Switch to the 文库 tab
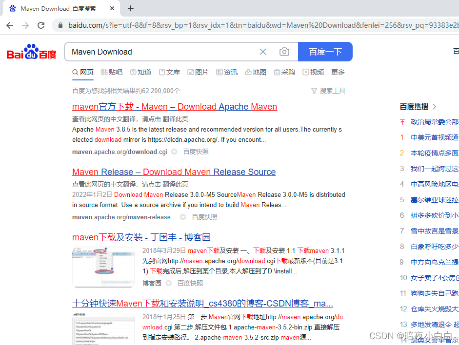The height and width of the screenshot is (345, 459). click(169, 72)
